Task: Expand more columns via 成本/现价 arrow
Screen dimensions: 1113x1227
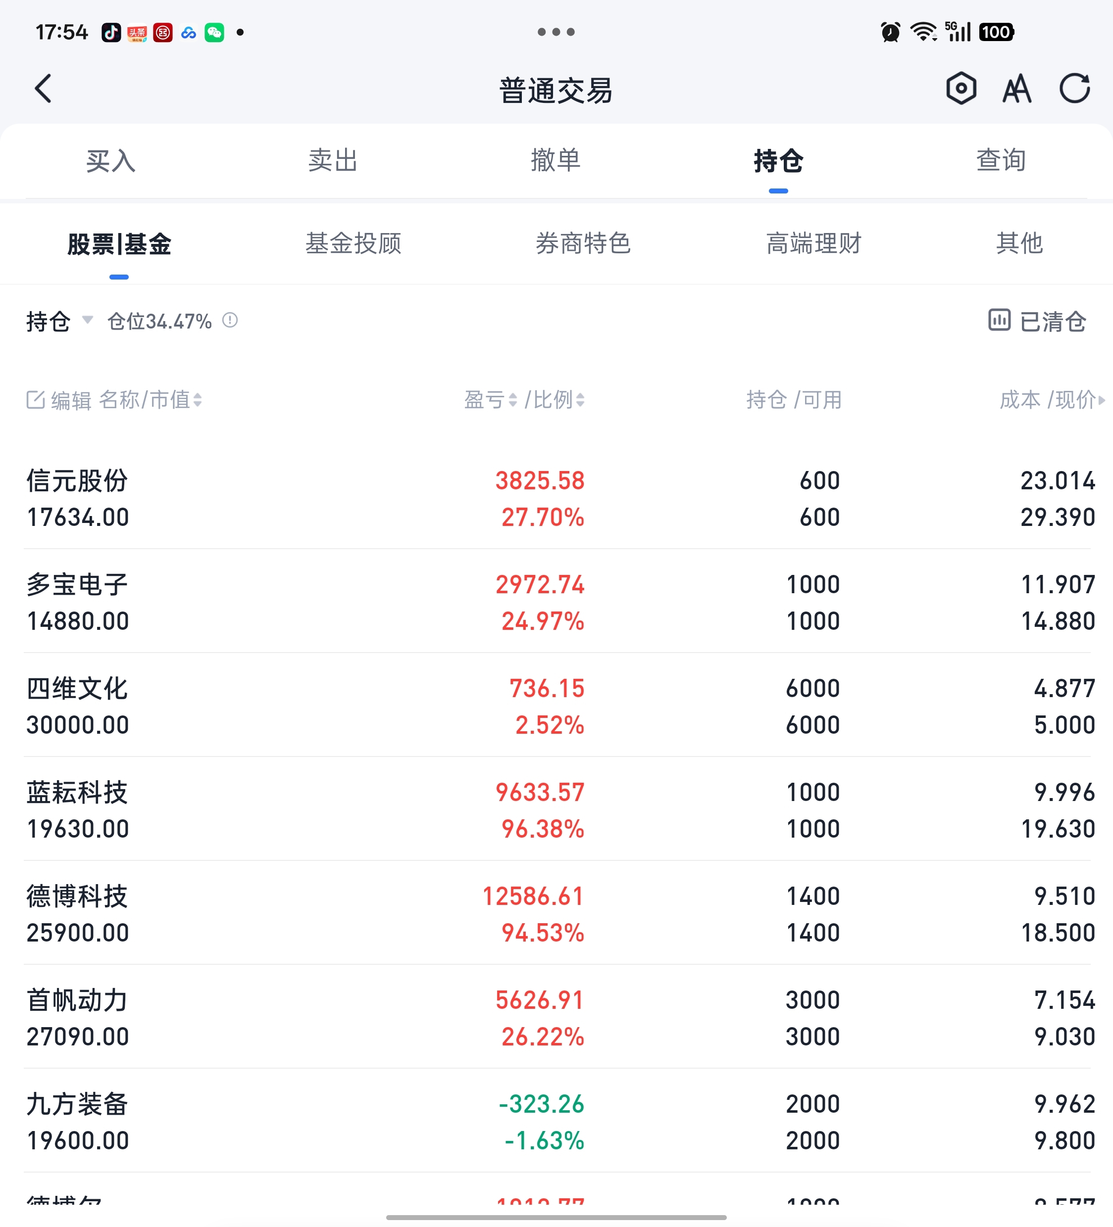Action: click(1101, 400)
